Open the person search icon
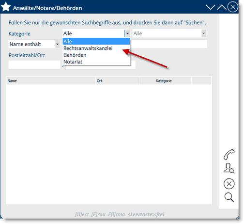The image size is (244, 224). coord(229,168)
